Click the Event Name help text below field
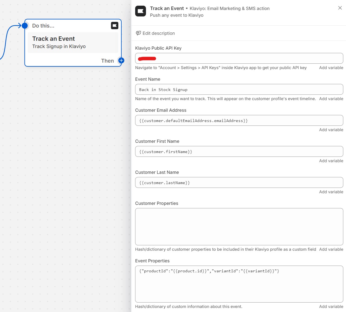The width and height of the screenshot is (346, 312). point(225,99)
